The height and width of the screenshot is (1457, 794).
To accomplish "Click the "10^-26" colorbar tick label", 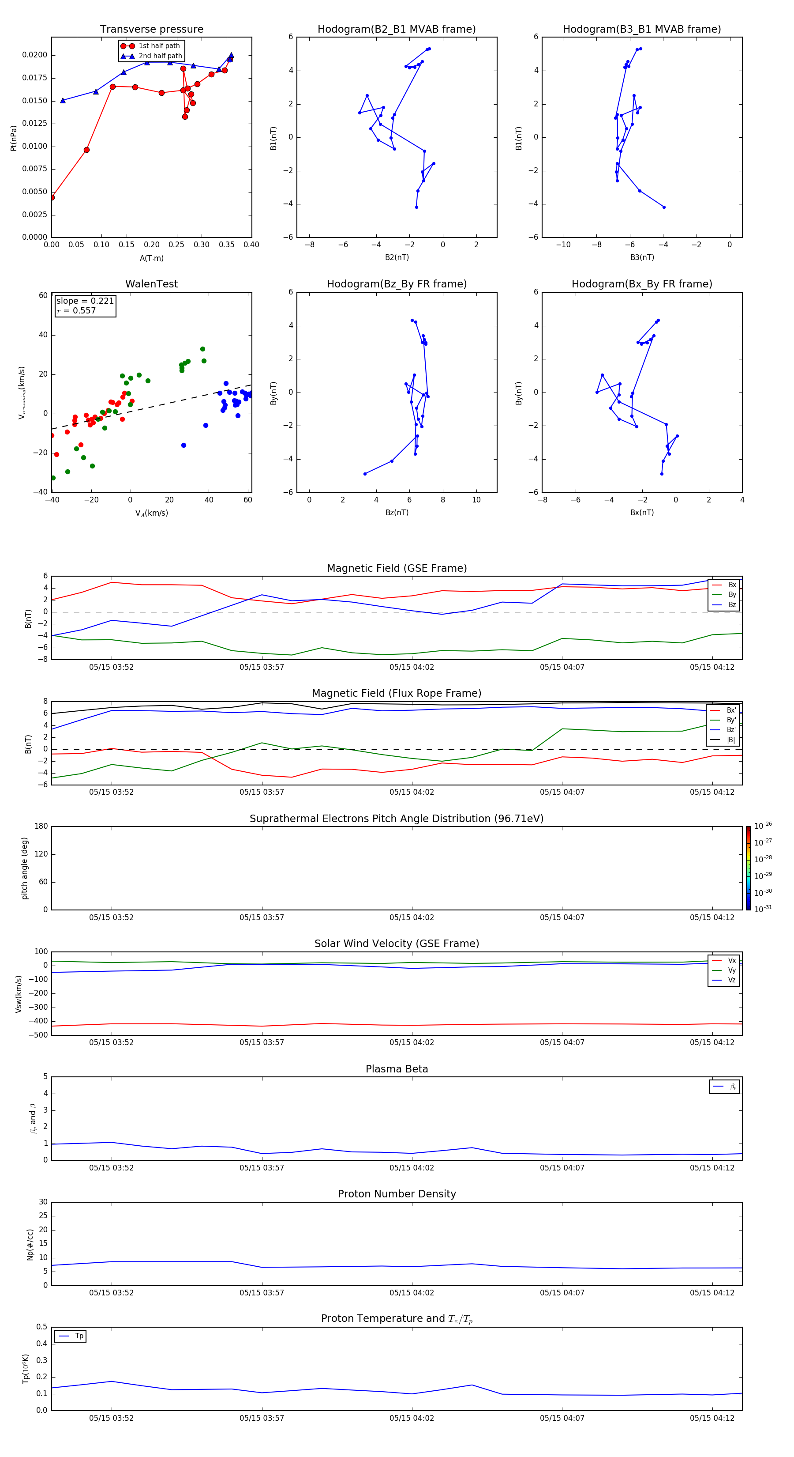I will tap(763, 826).
